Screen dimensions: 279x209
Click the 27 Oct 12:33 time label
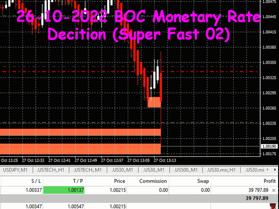[x=33, y=161]
